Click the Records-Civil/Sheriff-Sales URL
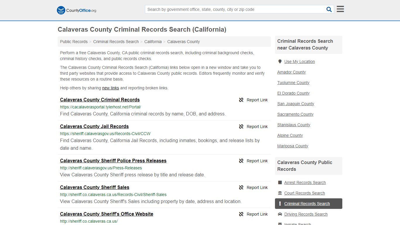 pyautogui.click(x=113, y=195)
